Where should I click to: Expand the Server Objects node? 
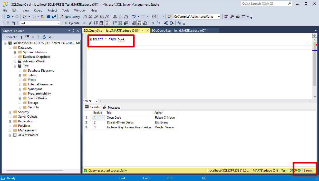pyautogui.click(x=10, y=117)
